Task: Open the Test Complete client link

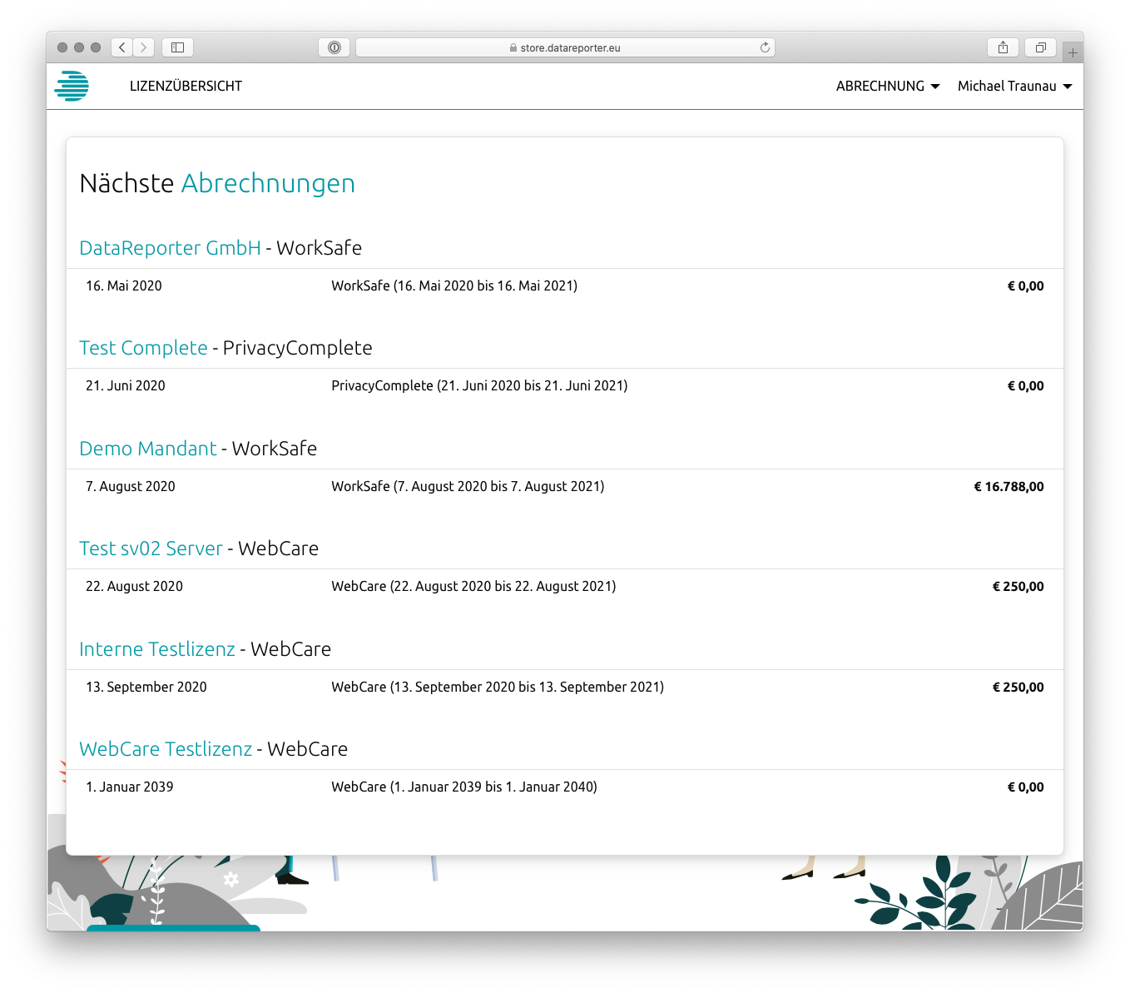Action: [143, 348]
